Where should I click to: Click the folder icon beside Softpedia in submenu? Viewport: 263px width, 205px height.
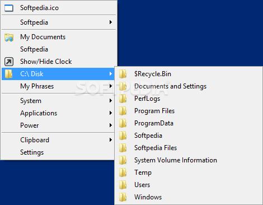pyautogui.click(x=123, y=136)
